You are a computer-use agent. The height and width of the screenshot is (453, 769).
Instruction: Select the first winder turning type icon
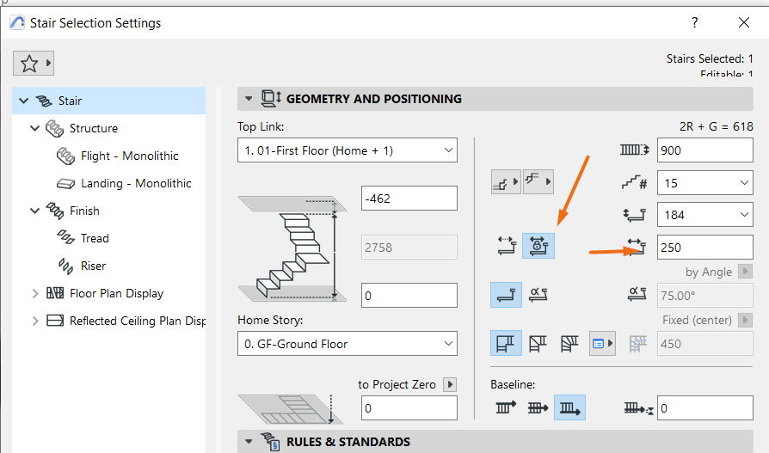506,343
